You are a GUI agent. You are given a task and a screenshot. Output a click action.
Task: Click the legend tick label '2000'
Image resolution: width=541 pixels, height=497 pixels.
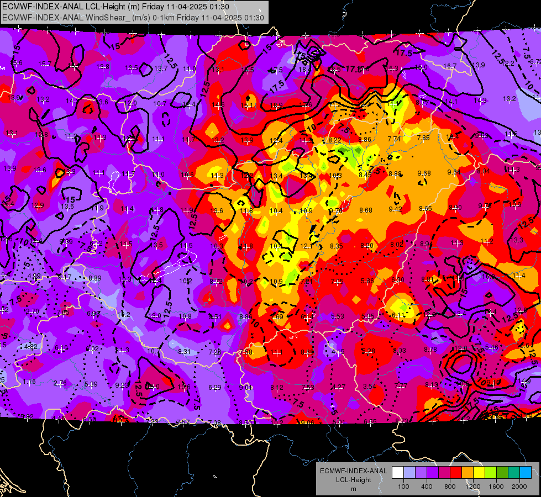(519, 487)
